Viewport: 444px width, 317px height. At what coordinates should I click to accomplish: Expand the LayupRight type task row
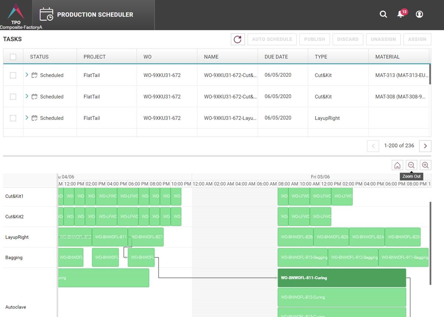click(27, 118)
